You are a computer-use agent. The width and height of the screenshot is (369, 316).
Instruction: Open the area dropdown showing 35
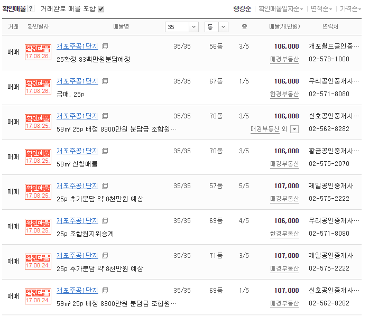(182, 27)
